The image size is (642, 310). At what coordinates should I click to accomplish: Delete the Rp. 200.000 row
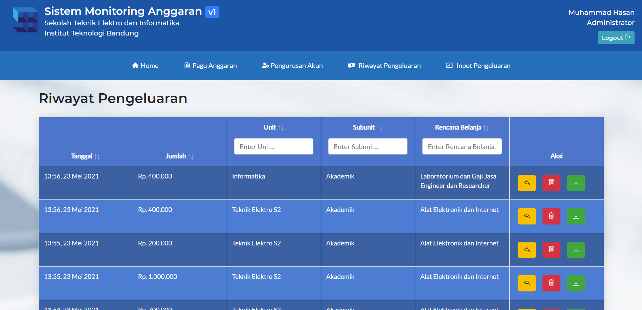pos(551,250)
